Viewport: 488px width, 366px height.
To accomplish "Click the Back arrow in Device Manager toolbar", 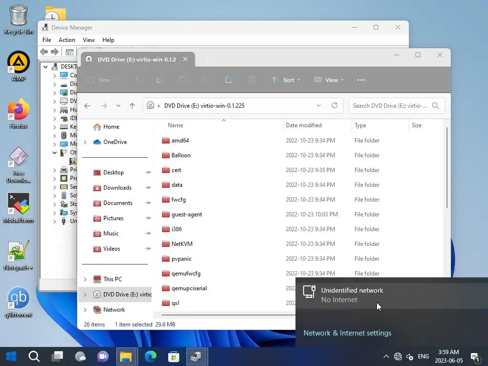I will click(x=44, y=51).
